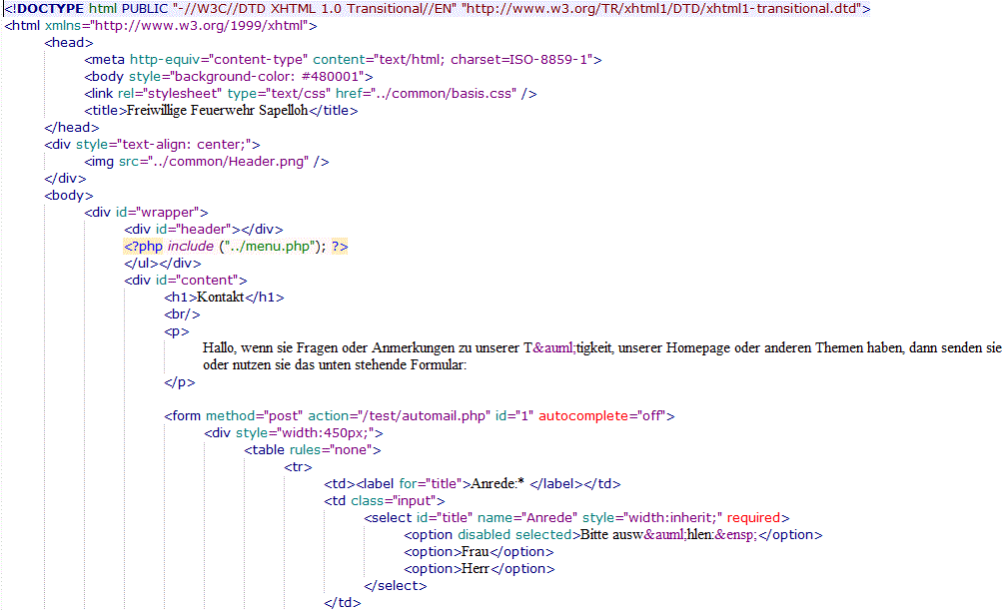
Task: Click the Kontakt heading text
Action: (x=221, y=298)
